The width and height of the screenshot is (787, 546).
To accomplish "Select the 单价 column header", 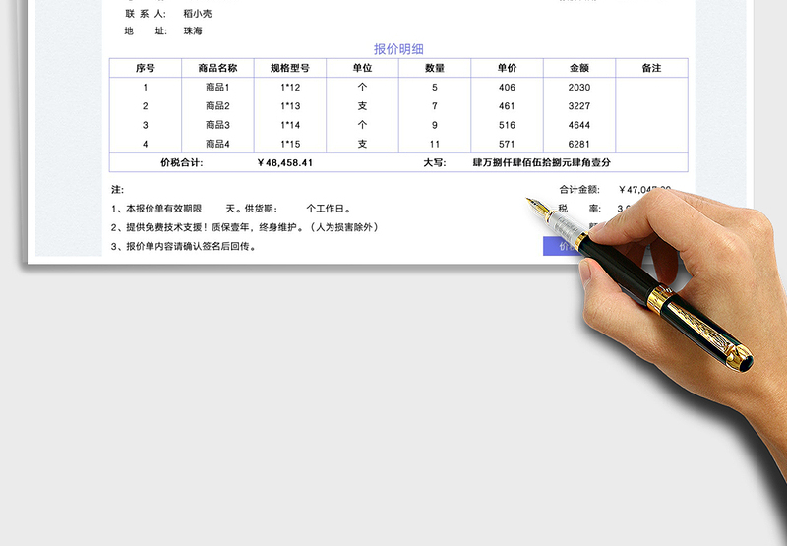I will [x=507, y=68].
